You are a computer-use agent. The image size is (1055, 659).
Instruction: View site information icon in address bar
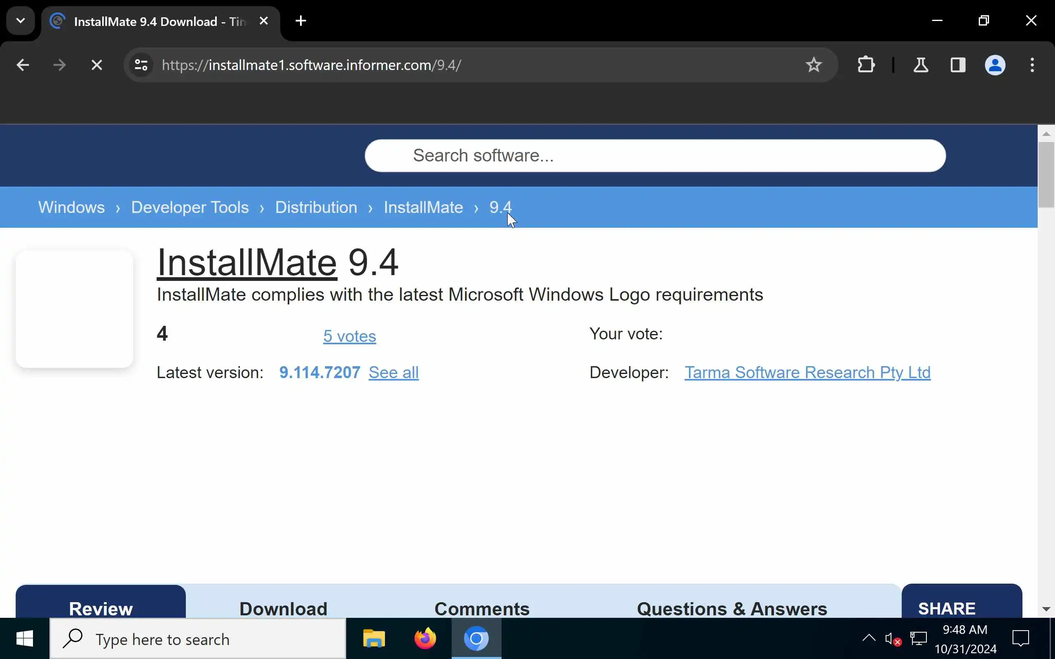point(141,65)
